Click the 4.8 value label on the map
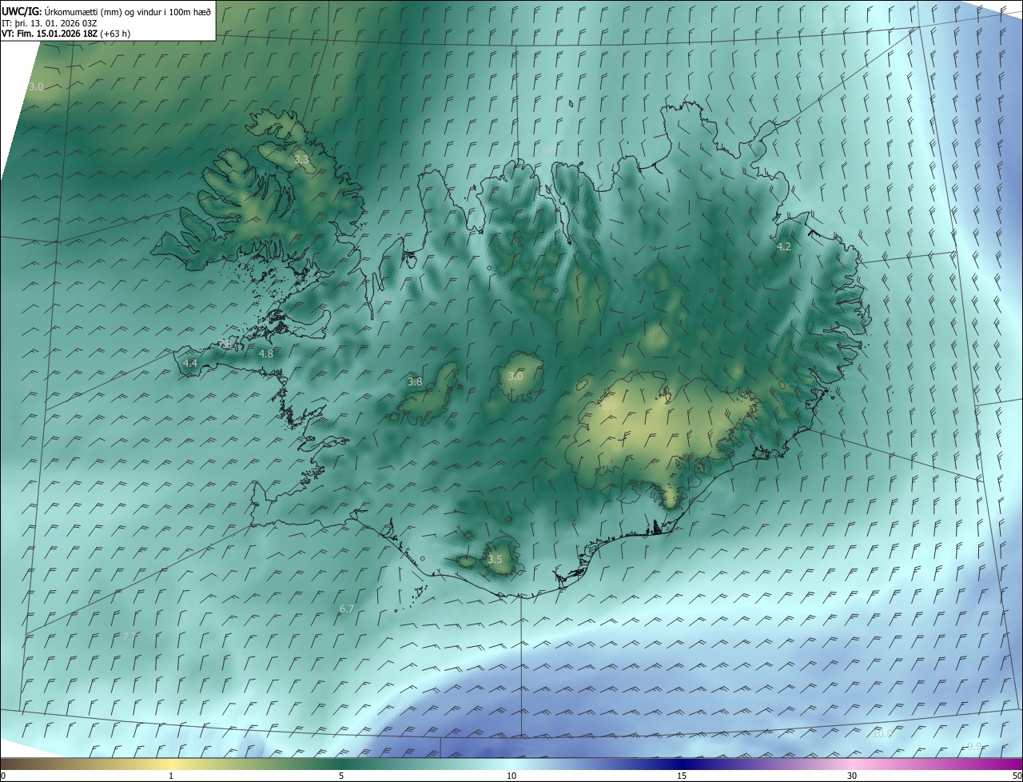 [x=266, y=353]
